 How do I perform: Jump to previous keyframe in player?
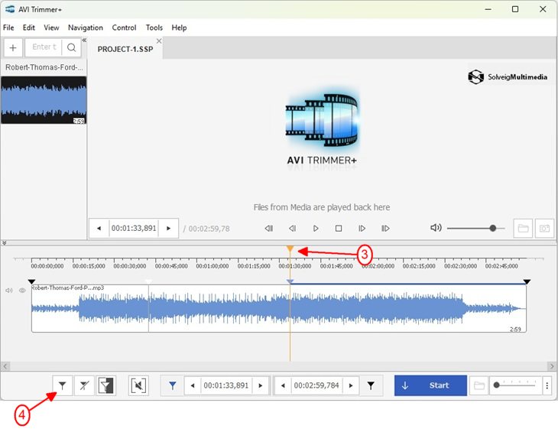268,228
